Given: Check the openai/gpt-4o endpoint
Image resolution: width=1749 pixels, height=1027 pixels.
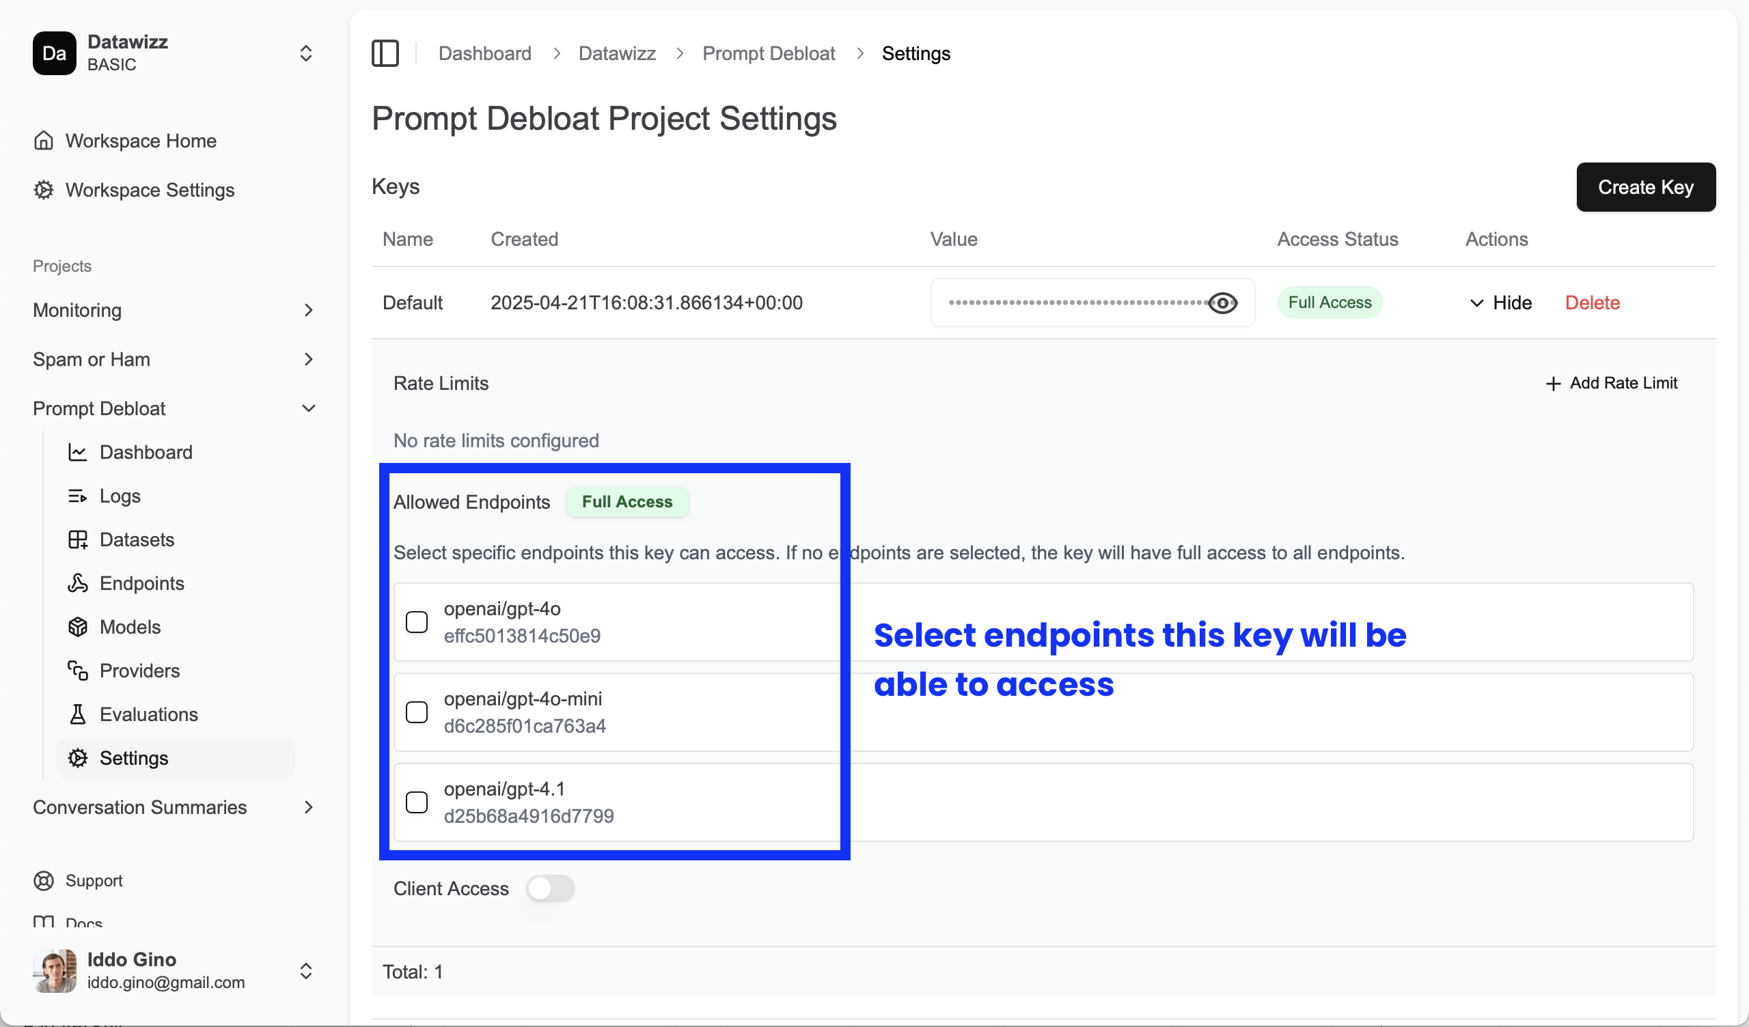Looking at the screenshot, I should pos(417,622).
